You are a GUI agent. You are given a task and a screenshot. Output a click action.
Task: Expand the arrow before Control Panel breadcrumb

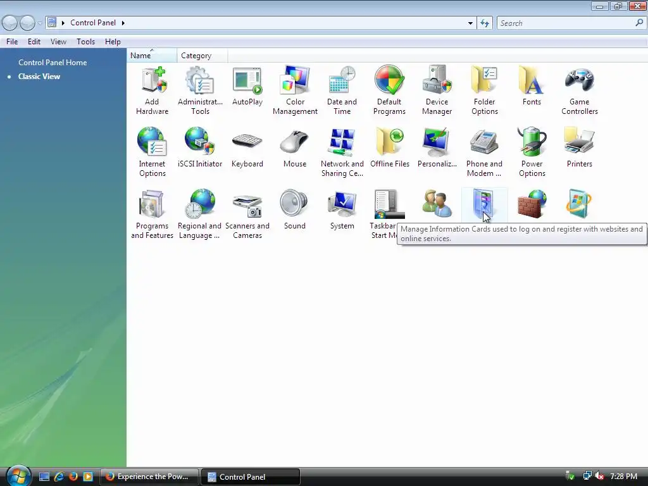pos(63,23)
